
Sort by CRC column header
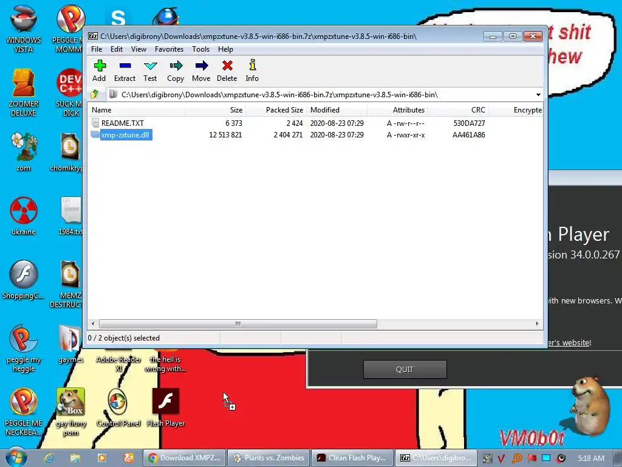pyautogui.click(x=458, y=110)
